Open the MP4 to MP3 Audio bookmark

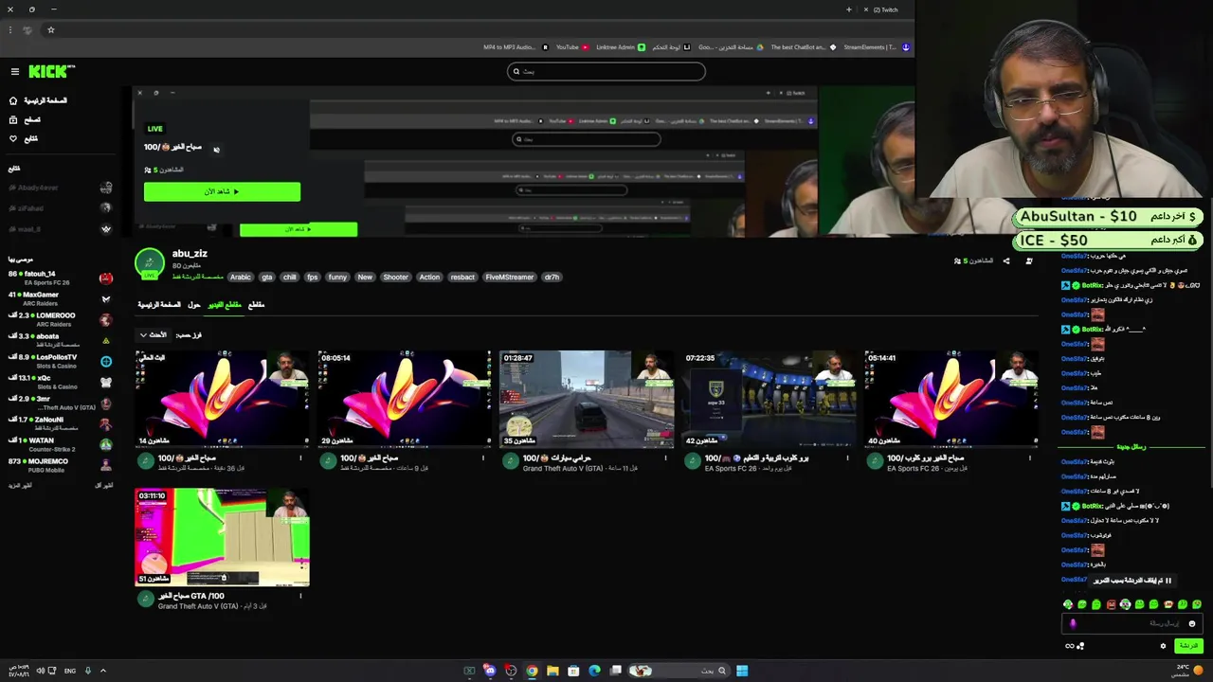(516, 47)
